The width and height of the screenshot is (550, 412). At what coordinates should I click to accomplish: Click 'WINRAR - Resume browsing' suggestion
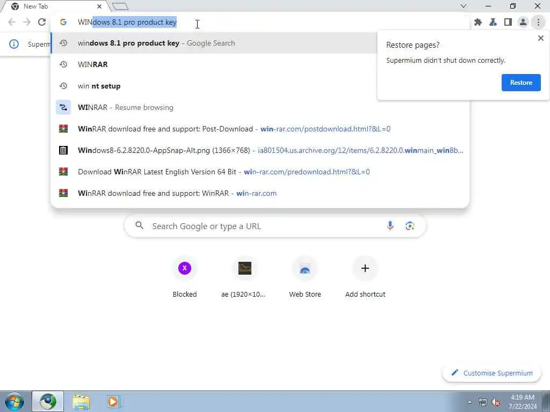(260, 107)
